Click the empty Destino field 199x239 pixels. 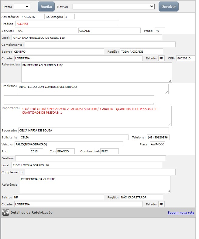click(x=91, y=158)
